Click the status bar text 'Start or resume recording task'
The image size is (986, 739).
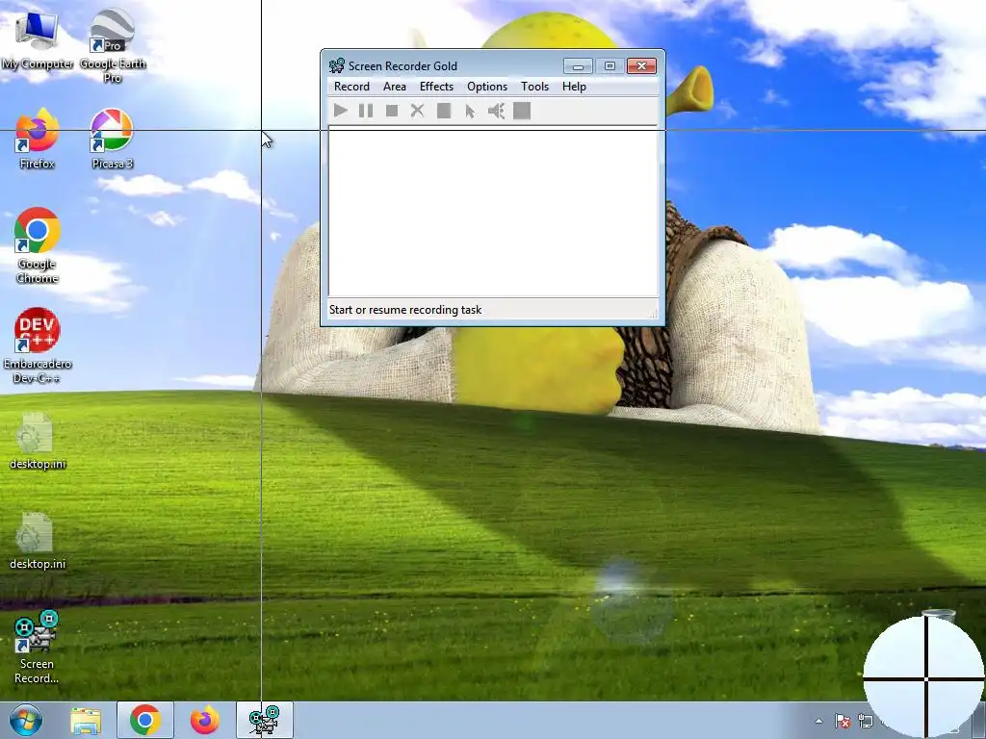[x=405, y=310]
